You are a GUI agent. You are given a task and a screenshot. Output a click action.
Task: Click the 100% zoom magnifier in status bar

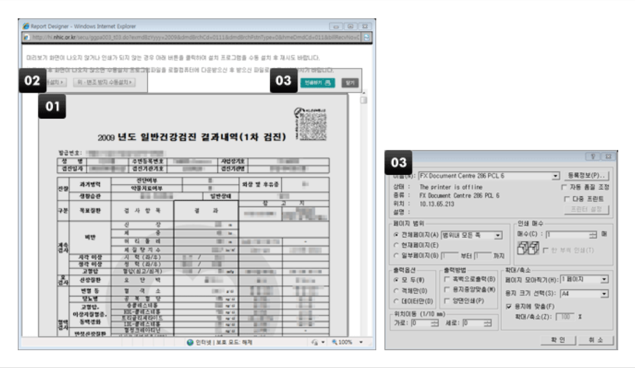coord(335,342)
